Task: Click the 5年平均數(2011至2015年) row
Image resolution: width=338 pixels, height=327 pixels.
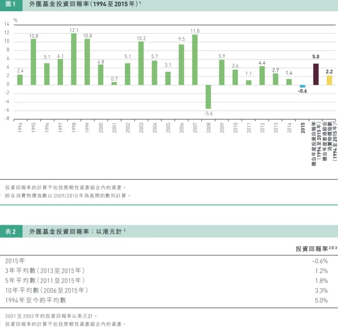Action: point(45,281)
